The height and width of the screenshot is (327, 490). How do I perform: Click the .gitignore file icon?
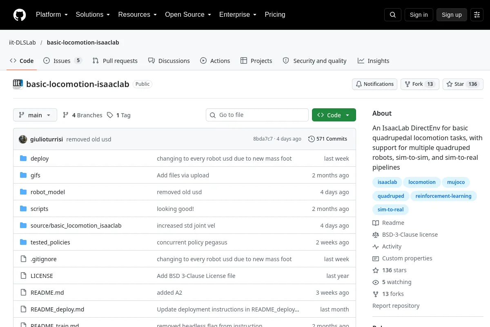tap(23, 259)
